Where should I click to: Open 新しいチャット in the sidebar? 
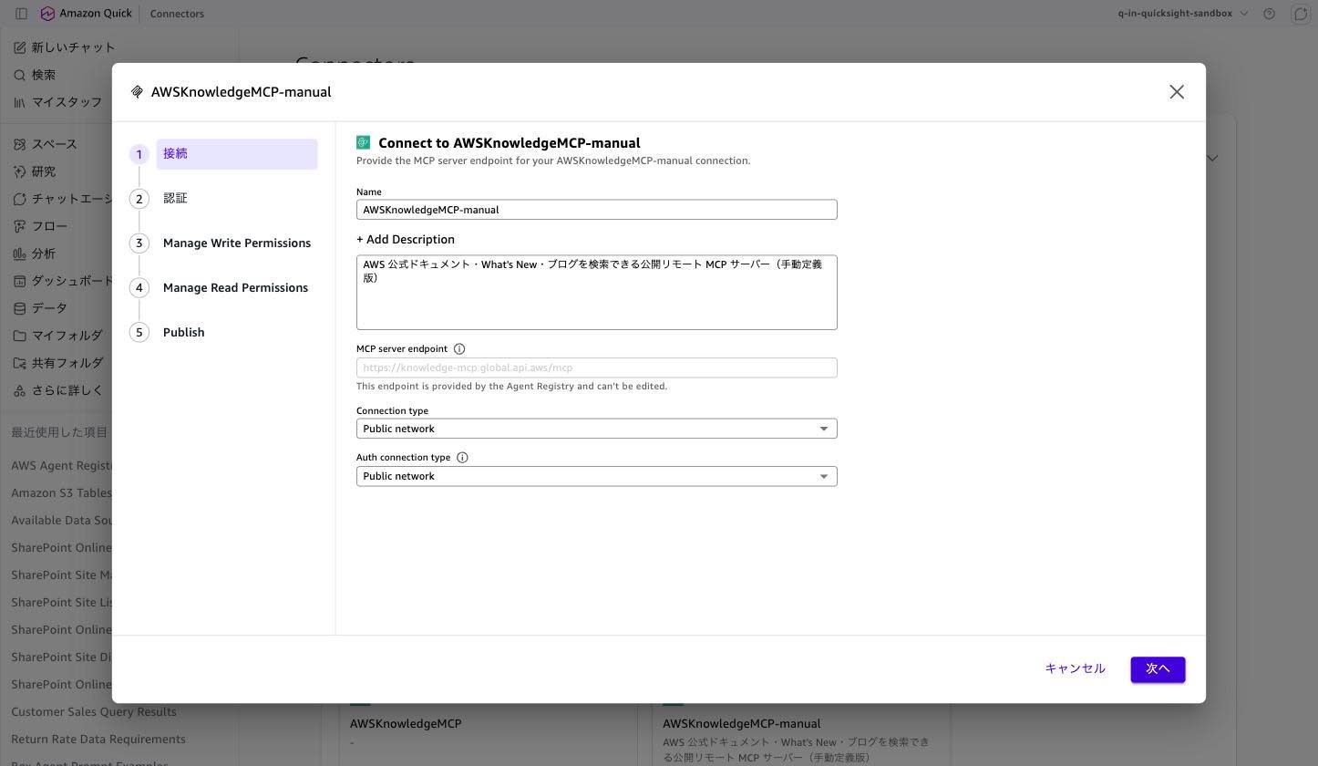coord(74,47)
